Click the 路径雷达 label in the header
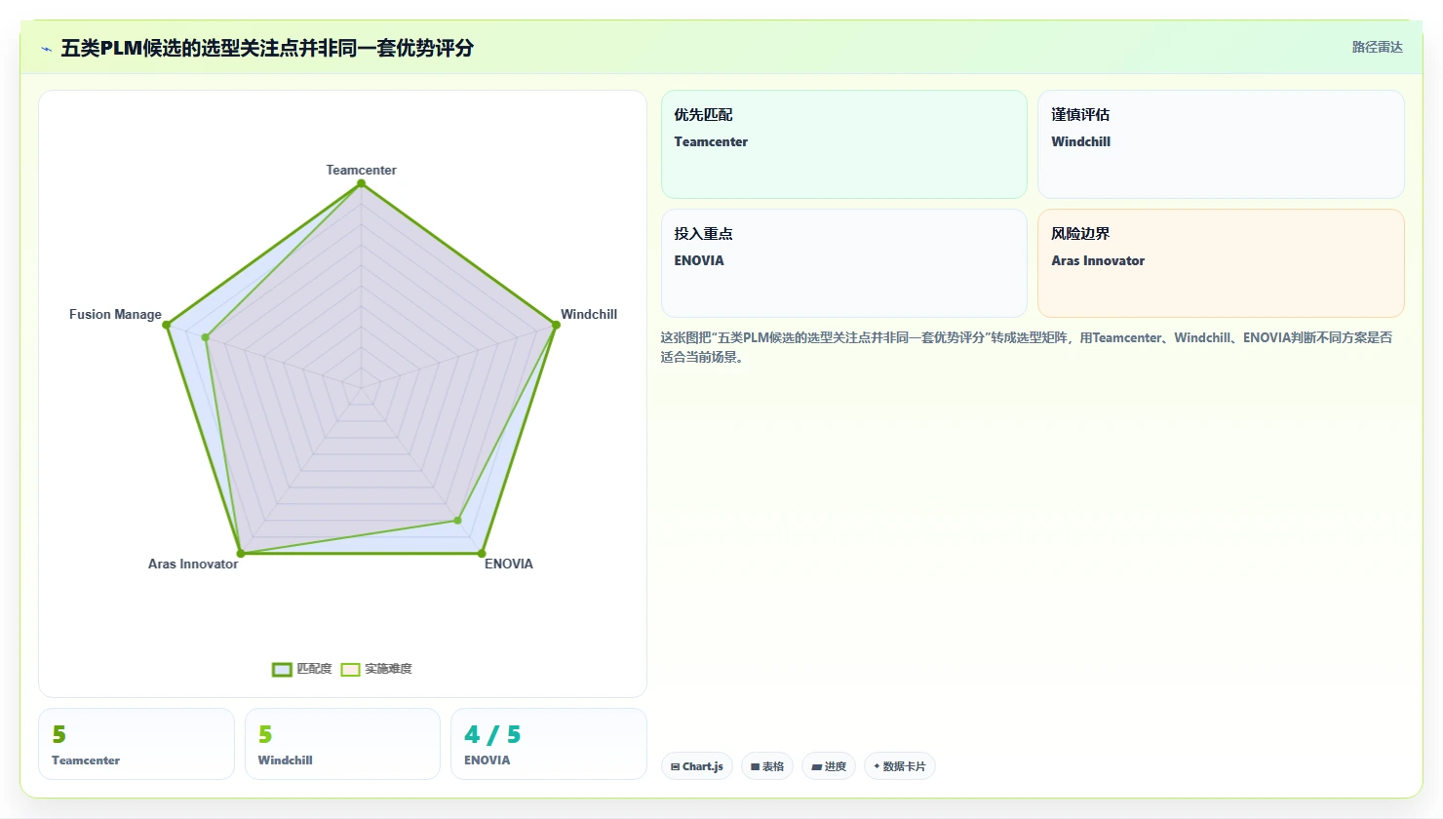The image size is (1443, 819). coord(1377,47)
